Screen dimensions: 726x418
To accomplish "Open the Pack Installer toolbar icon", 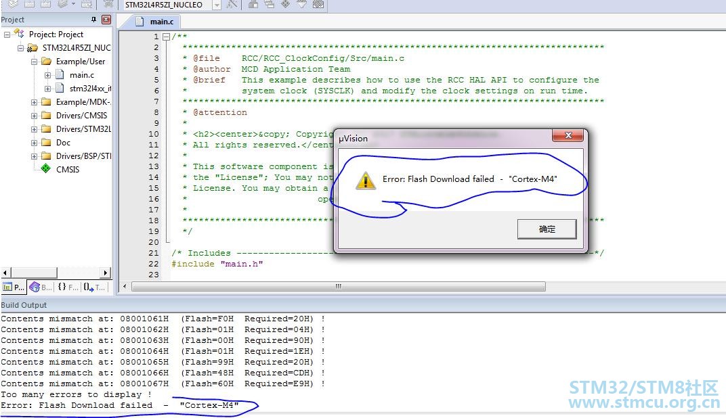I will [x=318, y=4].
